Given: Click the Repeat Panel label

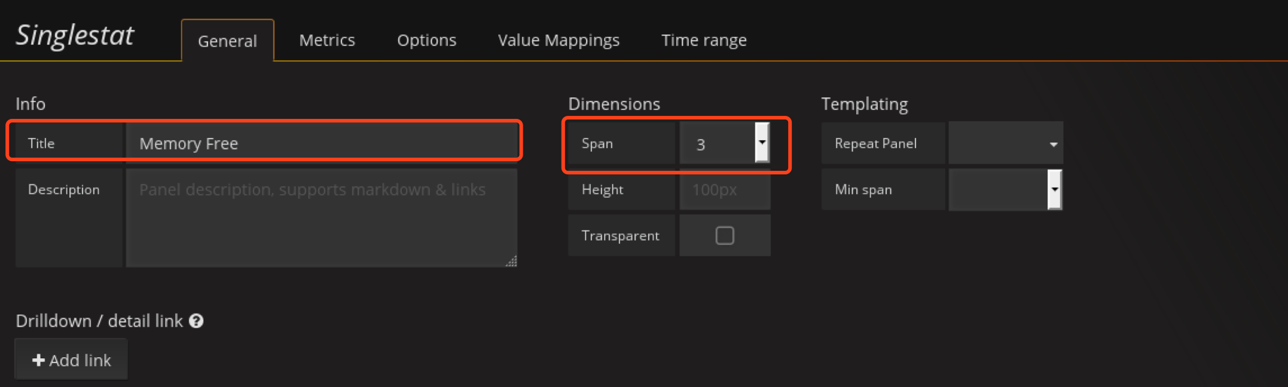Looking at the screenshot, I should click(x=875, y=144).
